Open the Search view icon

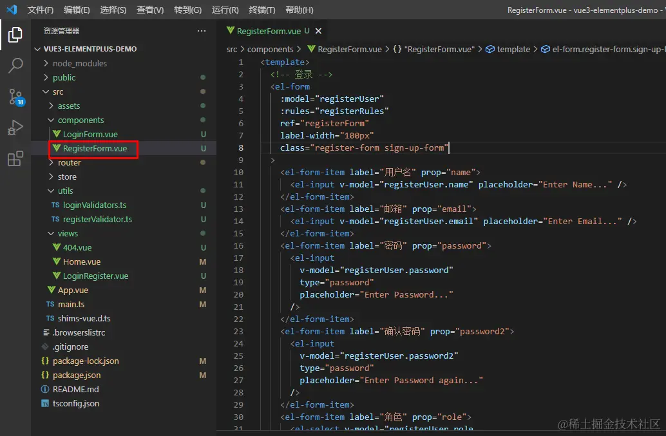point(15,66)
